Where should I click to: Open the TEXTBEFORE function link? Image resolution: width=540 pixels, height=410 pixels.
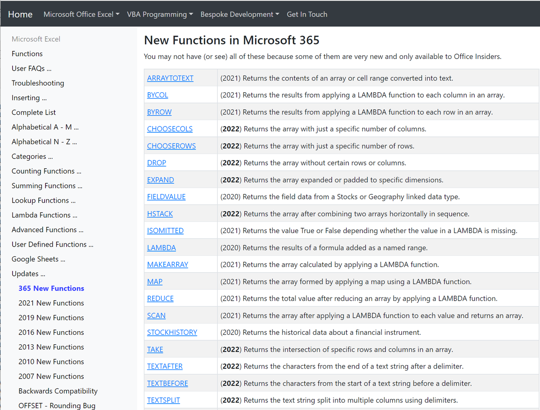coord(167,383)
